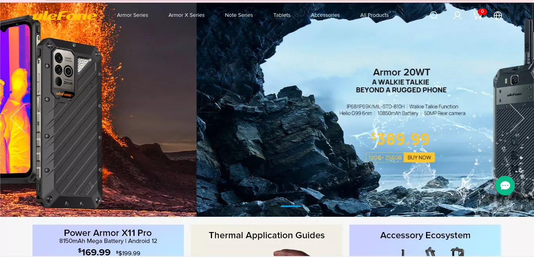Image resolution: width=534 pixels, height=257 pixels.
Task: Open the globe language selector
Action: coord(498,15)
